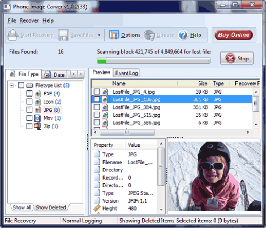Click the Buy Online button
Image resolution: width=266 pixels, height=228 pixels.
[234, 35]
